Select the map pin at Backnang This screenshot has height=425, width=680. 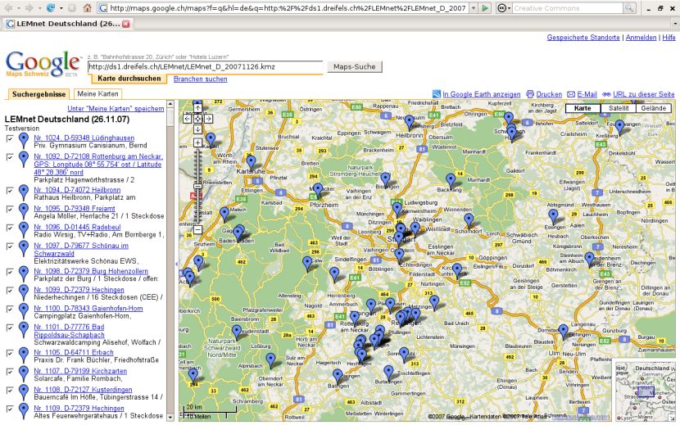451,181
